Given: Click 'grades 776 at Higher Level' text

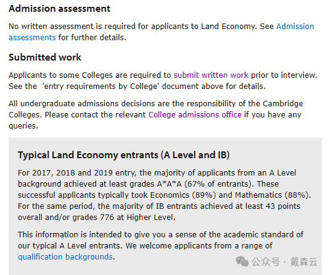Looking at the screenshot, I should point(123,217).
